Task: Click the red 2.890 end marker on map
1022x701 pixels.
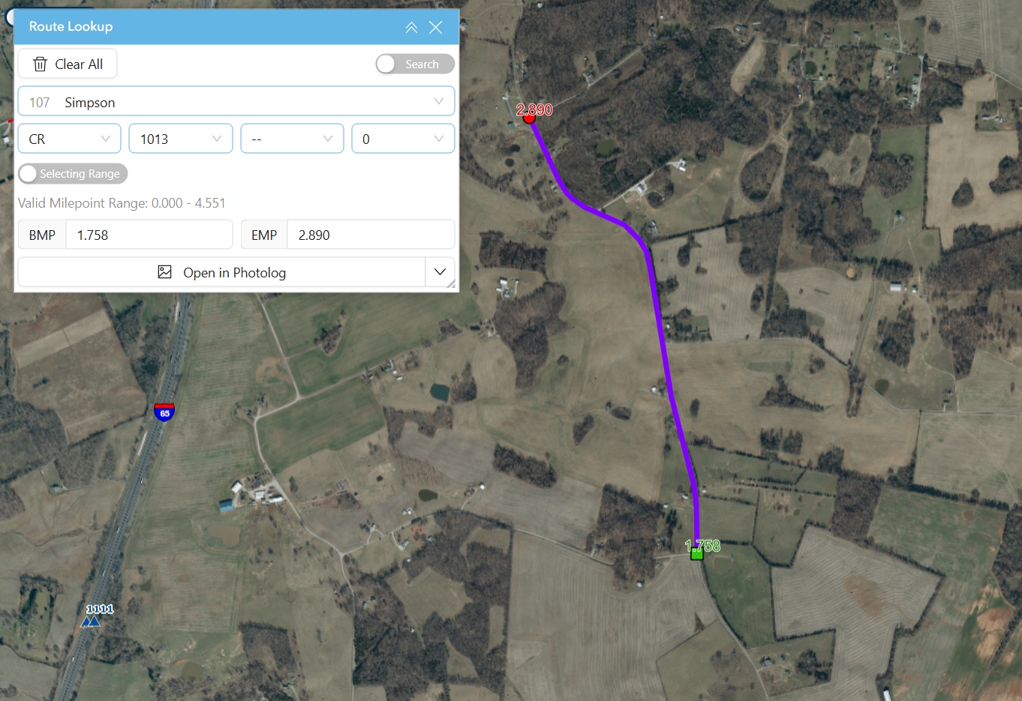Action: click(x=529, y=118)
